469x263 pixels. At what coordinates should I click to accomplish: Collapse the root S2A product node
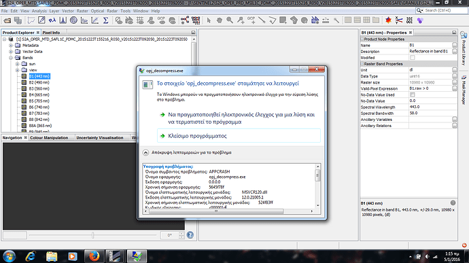point(5,39)
